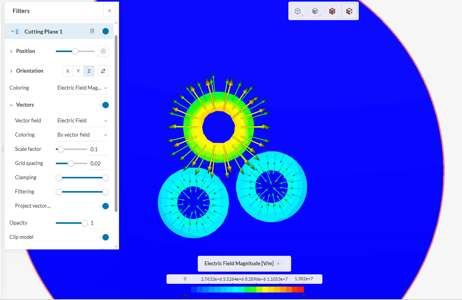Delete Cutting Plane 1 with trash icon

(92, 31)
